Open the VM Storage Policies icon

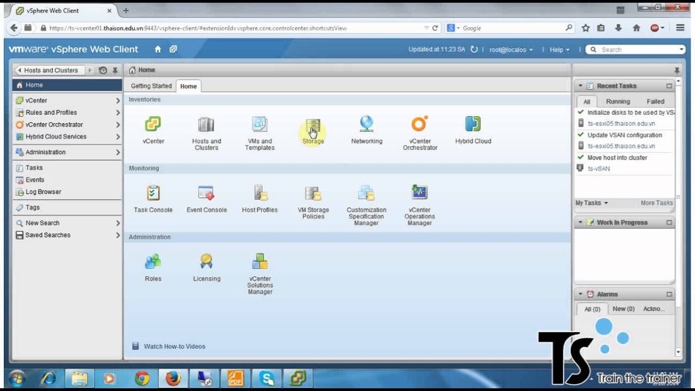click(313, 193)
